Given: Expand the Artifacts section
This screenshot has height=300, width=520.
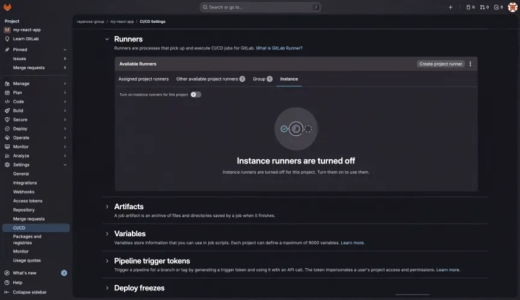Looking at the screenshot, I should click(x=107, y=207).
